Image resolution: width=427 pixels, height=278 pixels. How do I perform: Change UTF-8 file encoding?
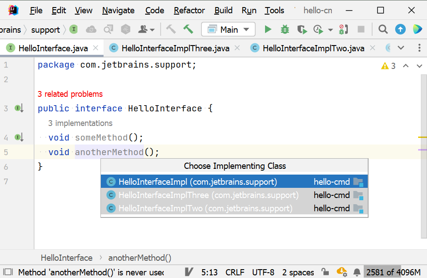(x=263, y=272)
